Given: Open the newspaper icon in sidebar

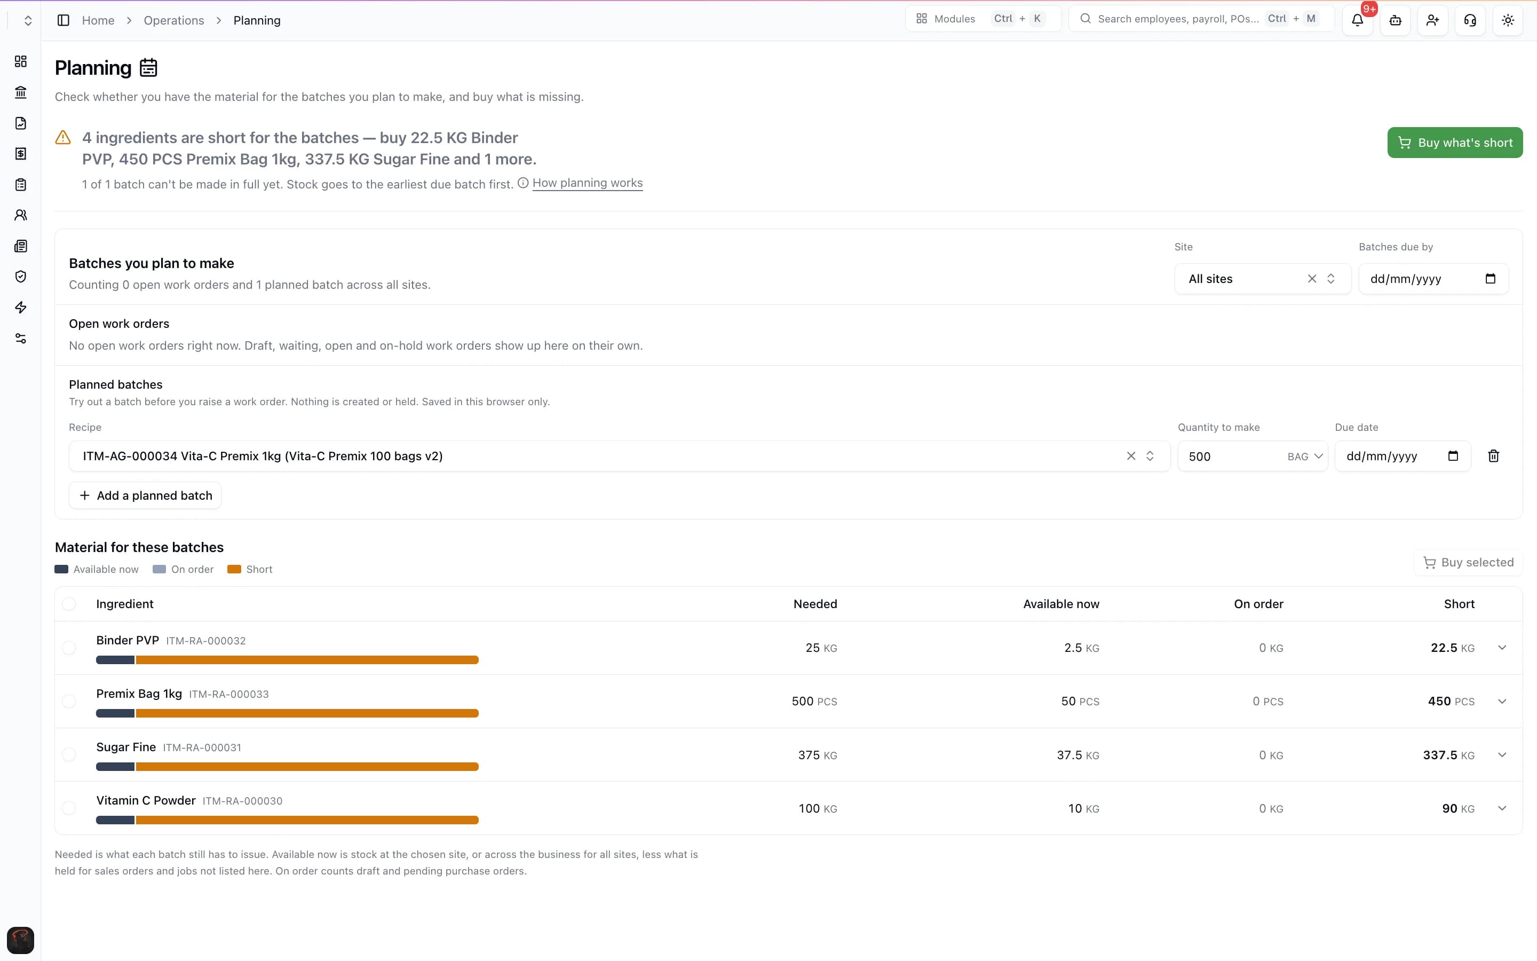Looking at the screenshot, I should coord(20,246).
